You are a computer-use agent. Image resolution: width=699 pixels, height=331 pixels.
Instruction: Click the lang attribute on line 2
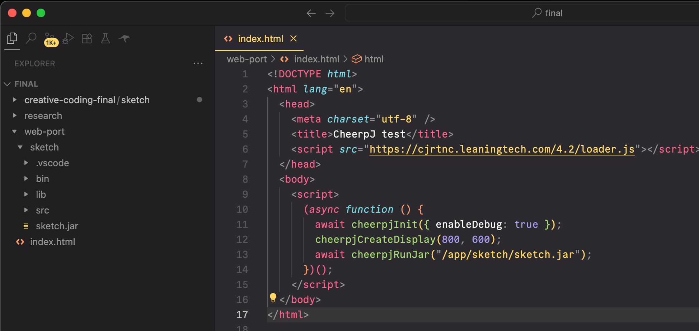pyautogui.click(x=315, y=89)
